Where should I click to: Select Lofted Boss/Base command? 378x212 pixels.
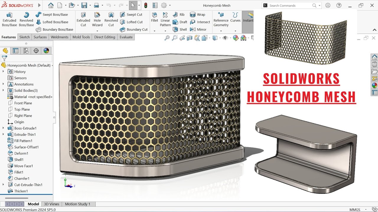52,22
